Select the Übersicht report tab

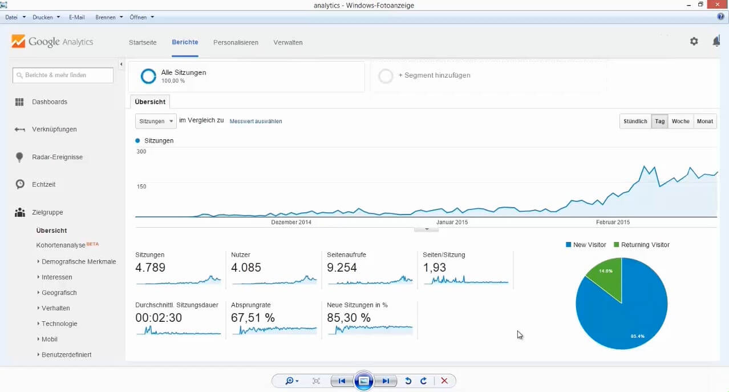click(x=151, y=102)
